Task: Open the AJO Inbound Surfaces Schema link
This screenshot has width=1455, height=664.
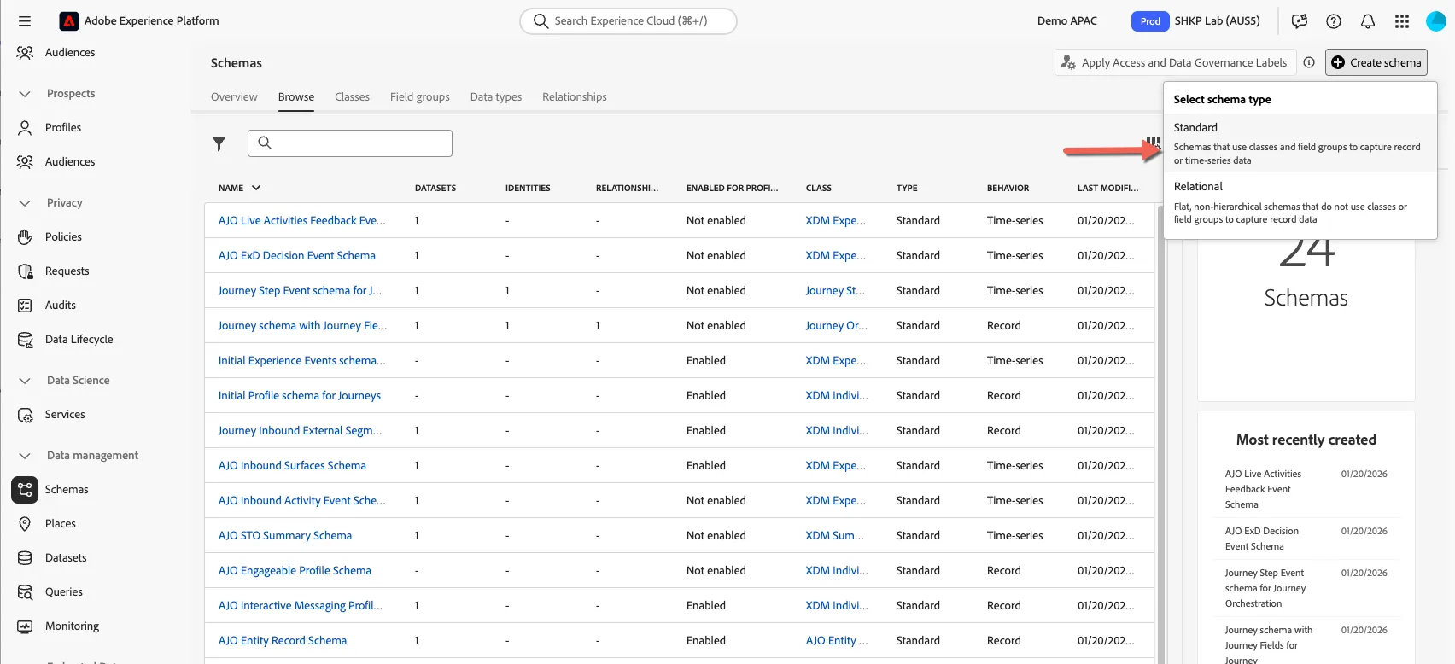Action: [292, 466]
